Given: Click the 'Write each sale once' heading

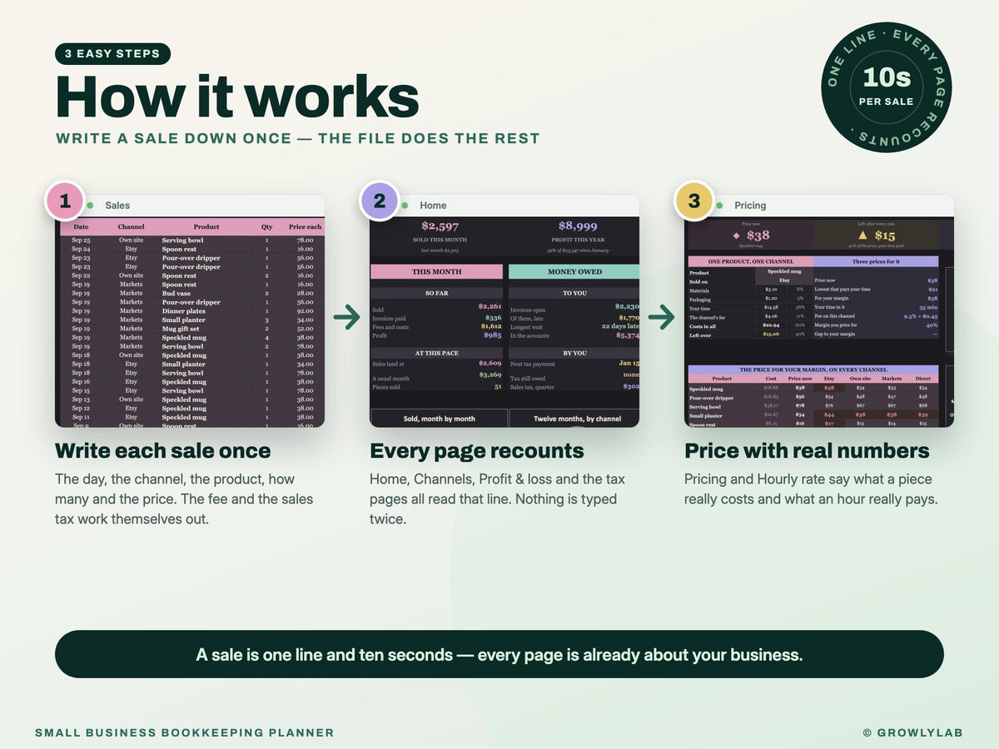Looking at the screenshot, I should pos(162,451).
